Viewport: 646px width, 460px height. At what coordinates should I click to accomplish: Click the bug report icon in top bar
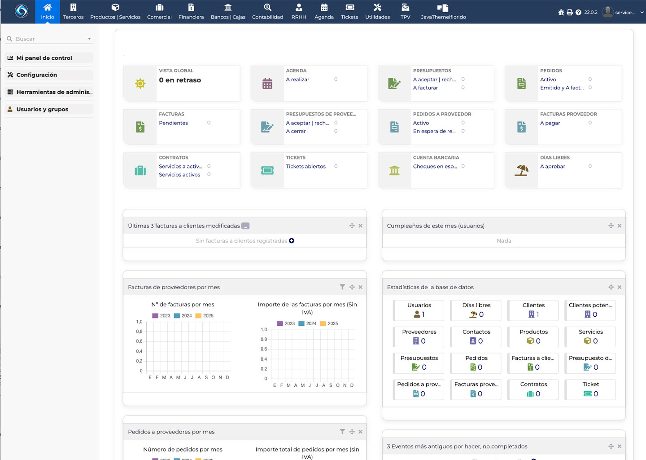pyautogui.click(x=561, y=13)
